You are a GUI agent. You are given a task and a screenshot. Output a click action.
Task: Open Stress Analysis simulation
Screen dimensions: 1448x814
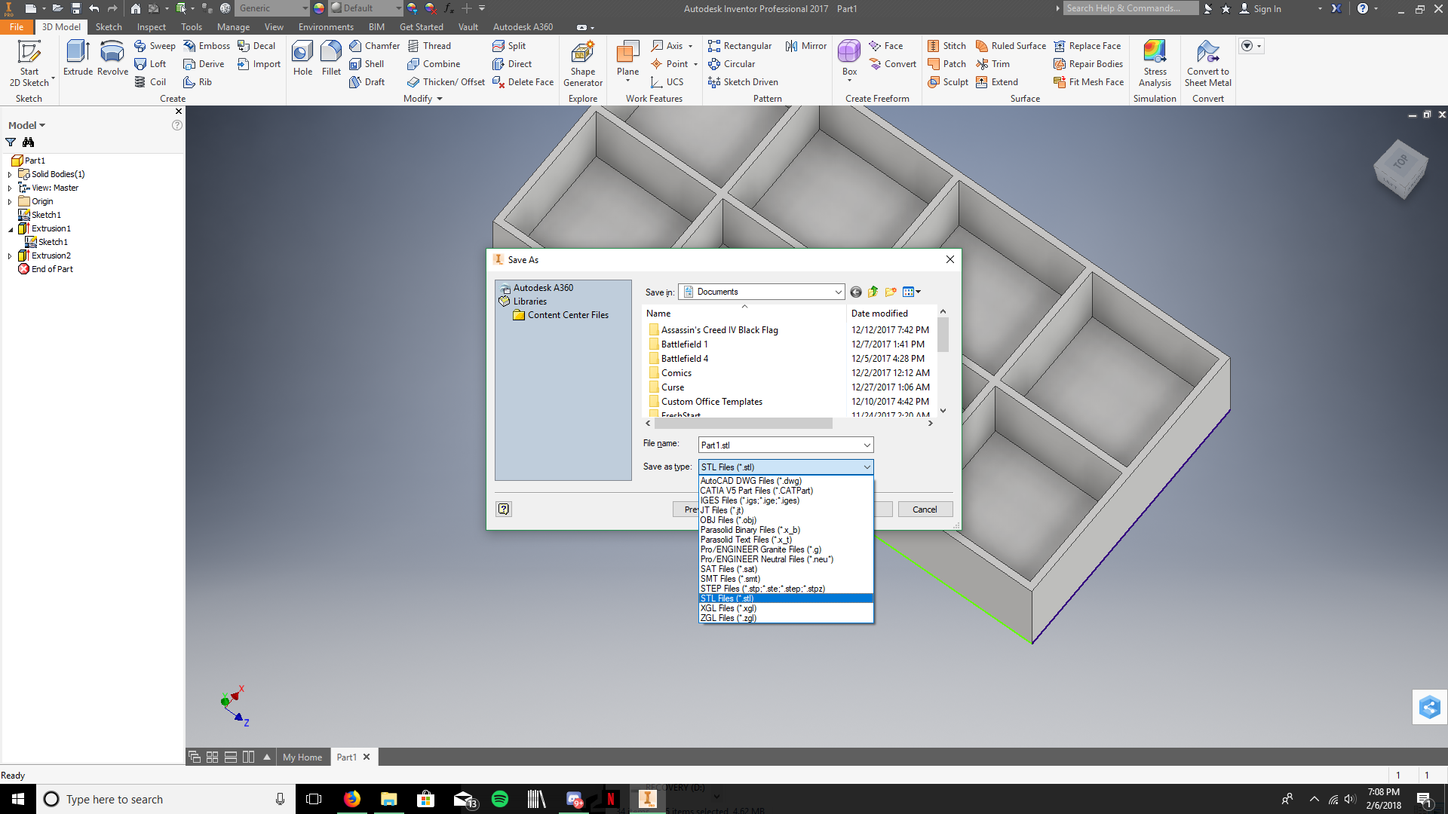pyautogui.click(x=1155, y=64)
